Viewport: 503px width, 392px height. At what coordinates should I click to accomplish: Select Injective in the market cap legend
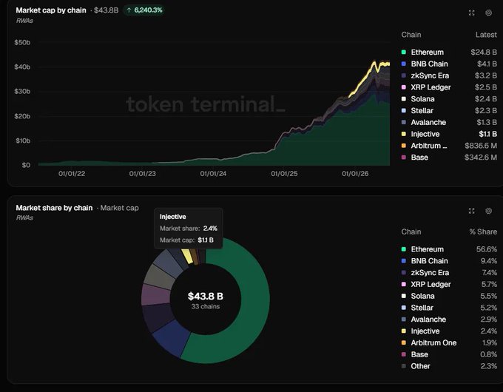[425, 134]
